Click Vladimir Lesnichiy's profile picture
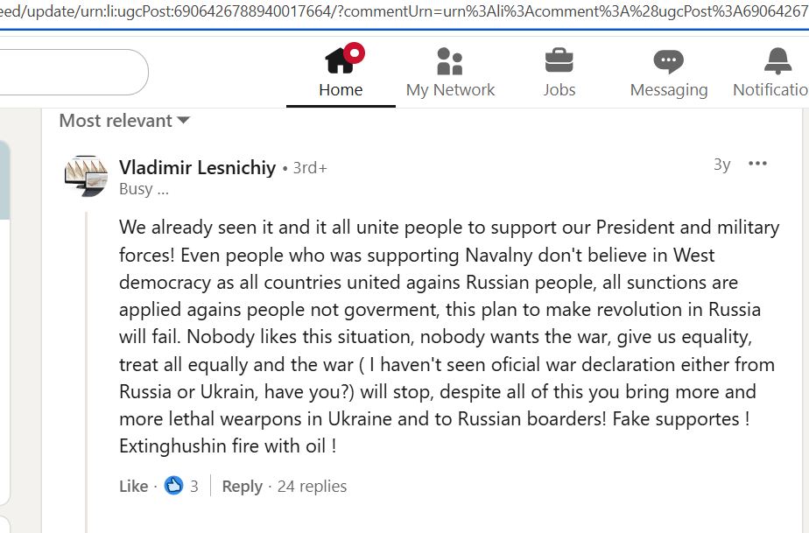The height and width of the screenshot is (533, 809). click(86, 176)
